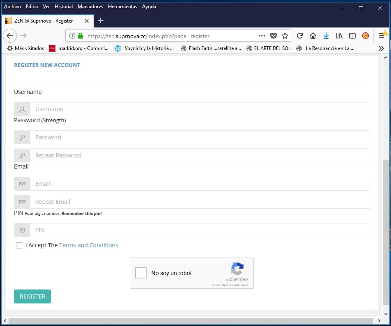Click the envelope icon beside the Email field

click(x=22, y=183)
